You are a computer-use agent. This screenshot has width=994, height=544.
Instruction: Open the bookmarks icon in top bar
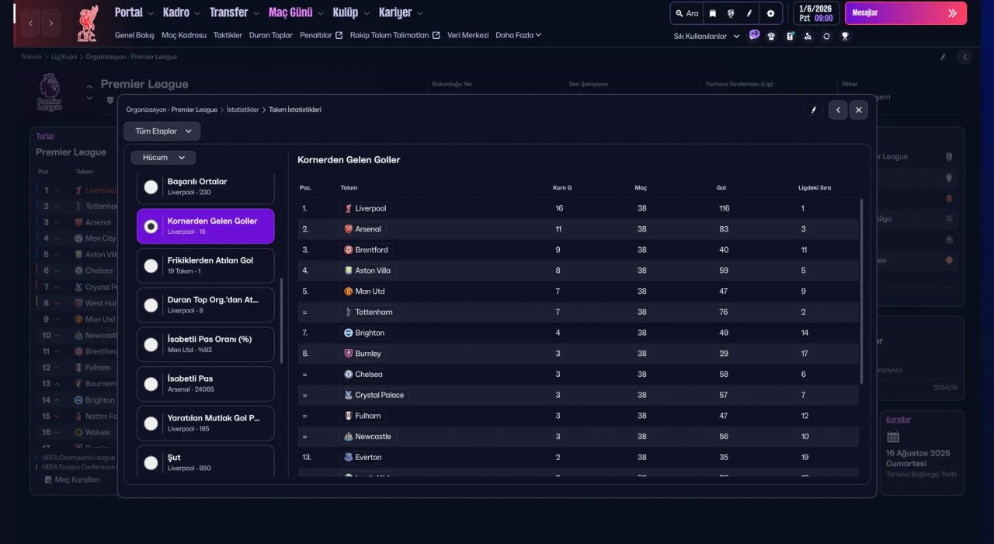click(x=712, y=13)
